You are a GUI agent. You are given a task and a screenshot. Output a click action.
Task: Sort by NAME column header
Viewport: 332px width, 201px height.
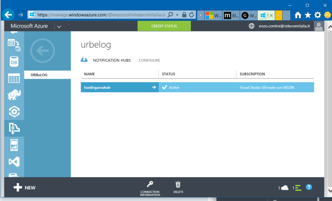[89, 74]
